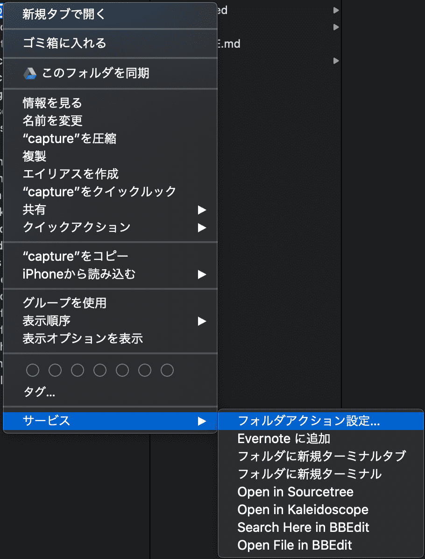The width and height of the screenshot is (425, 559).
Task: Expand the クイックアクション submenu arrow
Action: (x=202, y=228)
